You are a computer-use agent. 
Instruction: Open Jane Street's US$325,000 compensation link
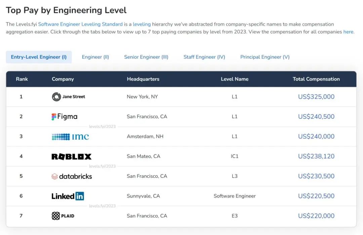coord(316,97)
